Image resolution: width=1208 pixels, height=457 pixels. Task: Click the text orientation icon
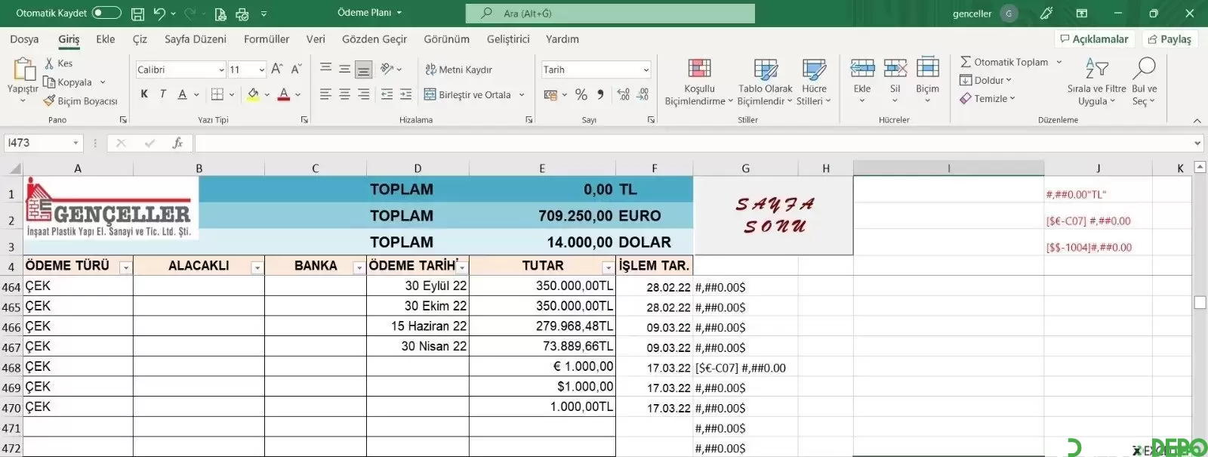(387, 69)
